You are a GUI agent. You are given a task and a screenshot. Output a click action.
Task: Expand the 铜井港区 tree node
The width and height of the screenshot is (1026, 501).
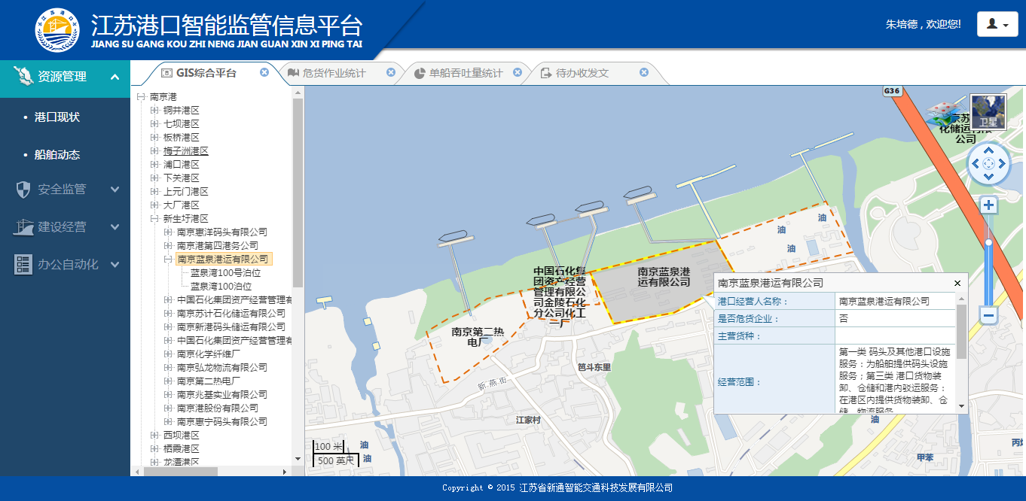155,111
